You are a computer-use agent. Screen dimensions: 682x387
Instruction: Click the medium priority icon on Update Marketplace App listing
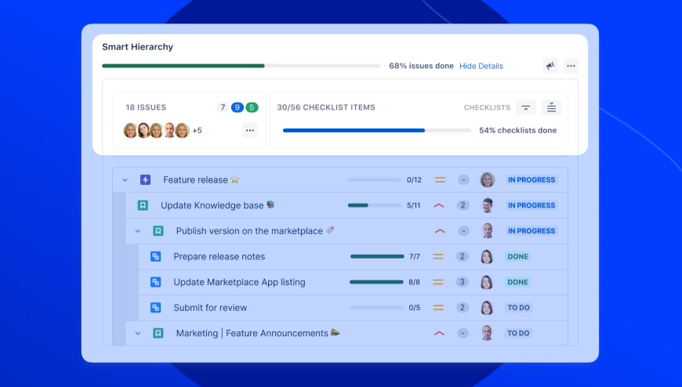438,282
